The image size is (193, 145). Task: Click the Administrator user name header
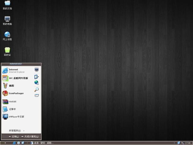coord(16,64)
